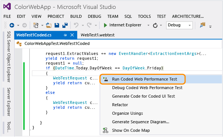This screenshot has width=223, height=137.
Task: Click the 'request1 = null;' code line
Action: tap(65, 63)
